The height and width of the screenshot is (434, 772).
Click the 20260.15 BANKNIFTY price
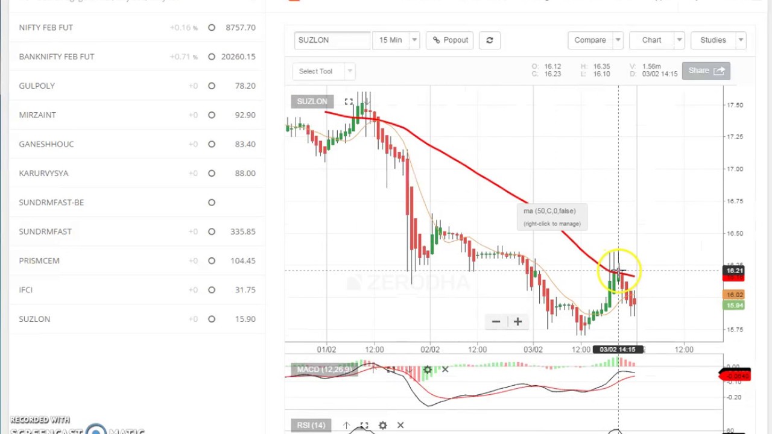238,57
